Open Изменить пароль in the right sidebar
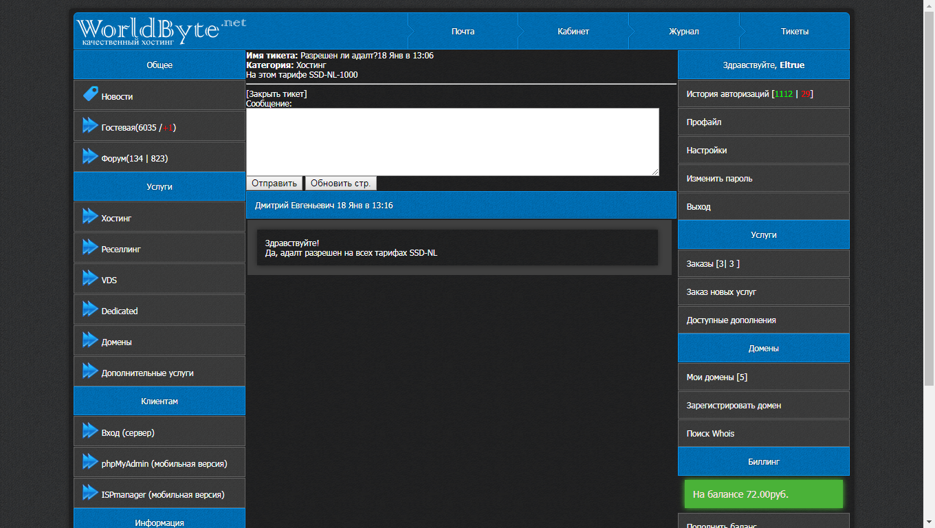The width and height of the screenshot is (935, 528). tap(719, 179)
